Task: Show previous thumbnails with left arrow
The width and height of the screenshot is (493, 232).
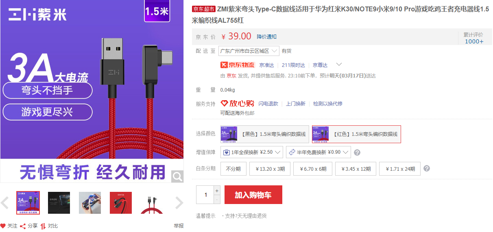Action: click(5, 202)
